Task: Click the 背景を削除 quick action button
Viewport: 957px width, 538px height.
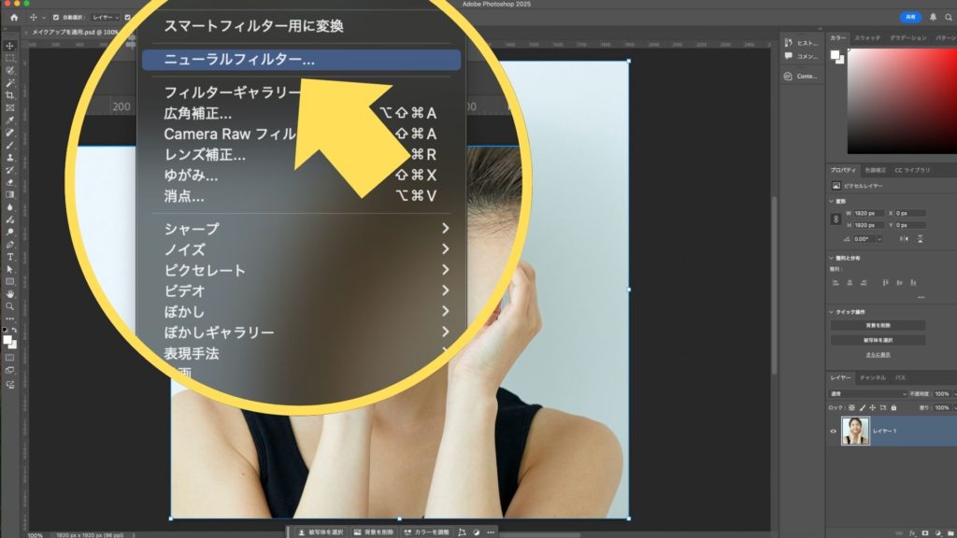Action: 878,325
